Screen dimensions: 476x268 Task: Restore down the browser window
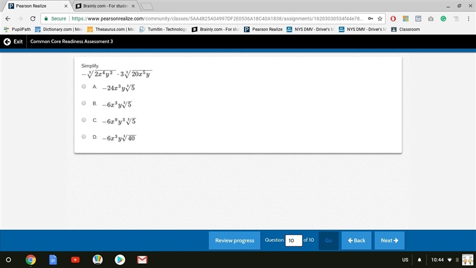[459, 6]
